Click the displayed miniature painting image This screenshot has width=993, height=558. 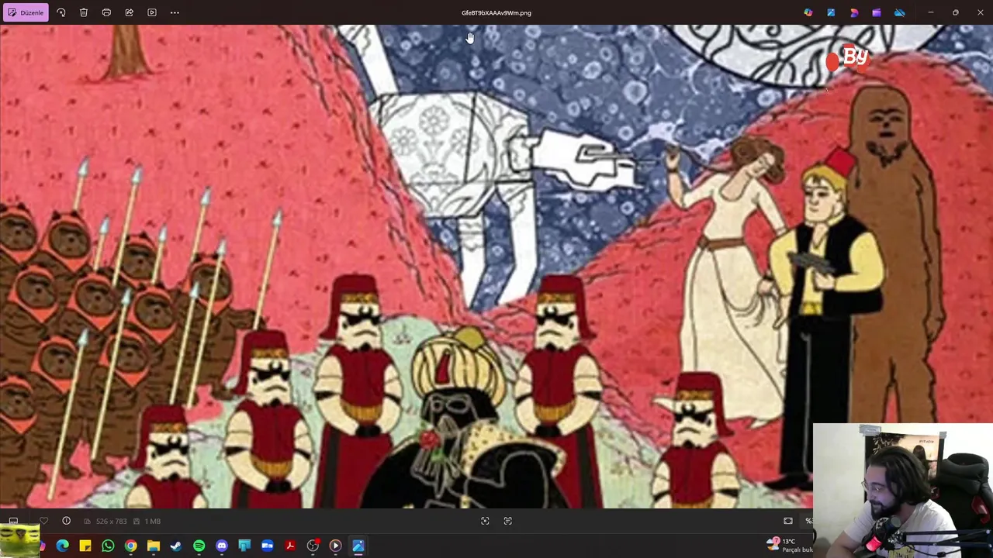click(x=496, y=267)
